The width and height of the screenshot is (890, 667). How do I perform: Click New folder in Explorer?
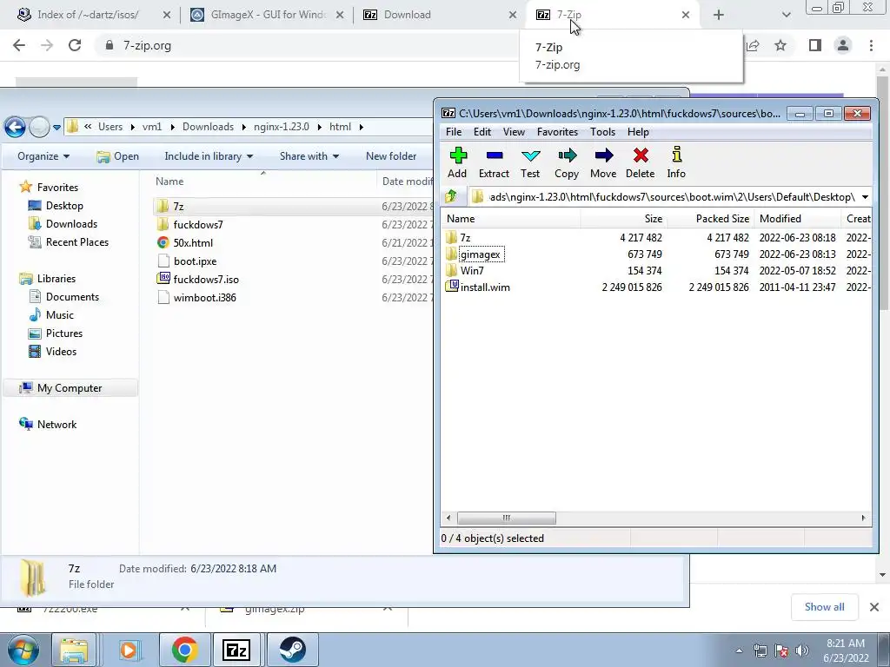pyautogui.click(x=391, y=156)
